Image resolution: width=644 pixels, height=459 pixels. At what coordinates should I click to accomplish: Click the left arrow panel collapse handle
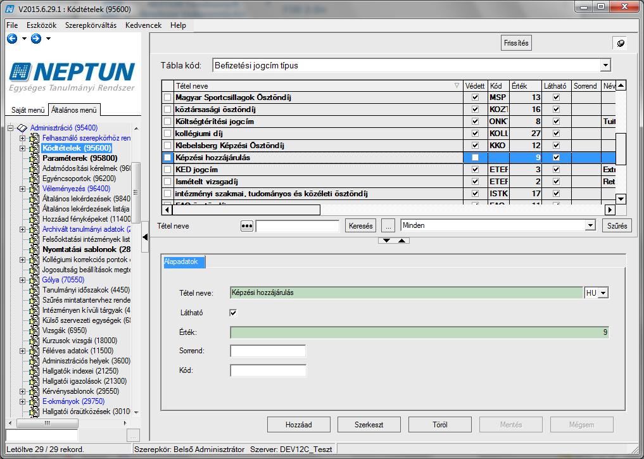[144, 237]
